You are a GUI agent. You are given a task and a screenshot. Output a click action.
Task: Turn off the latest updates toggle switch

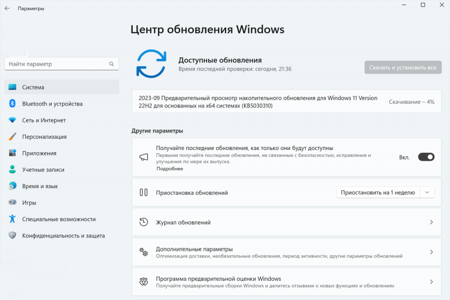pos(426,157)
